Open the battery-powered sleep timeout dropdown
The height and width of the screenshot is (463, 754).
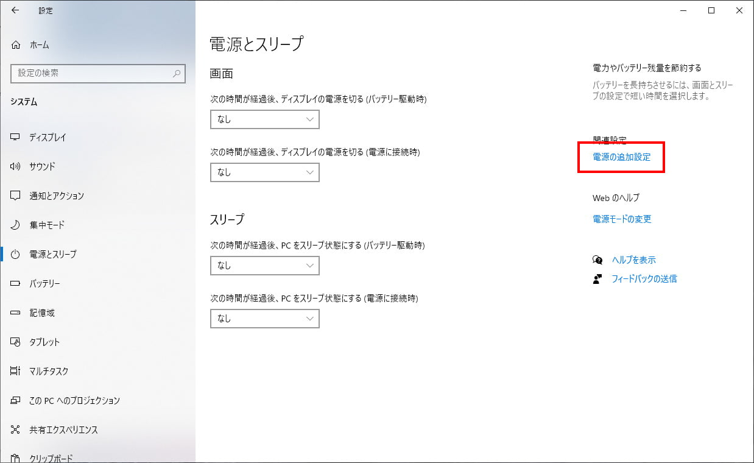264,266
